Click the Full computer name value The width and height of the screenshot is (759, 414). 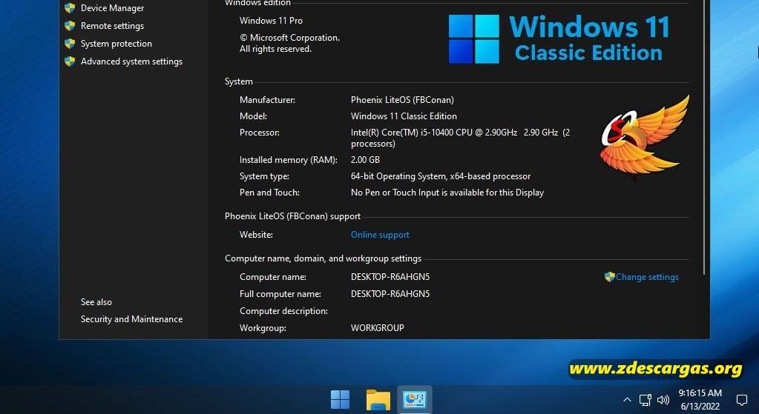(x=390, y=294)
